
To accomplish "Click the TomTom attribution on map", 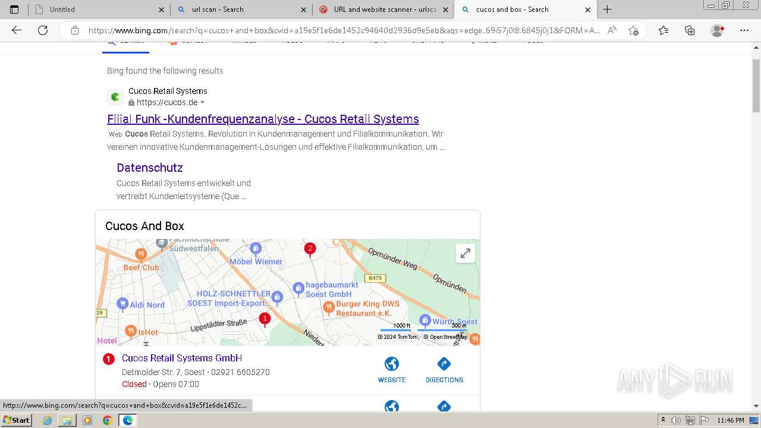I will (x=398, y=337).
